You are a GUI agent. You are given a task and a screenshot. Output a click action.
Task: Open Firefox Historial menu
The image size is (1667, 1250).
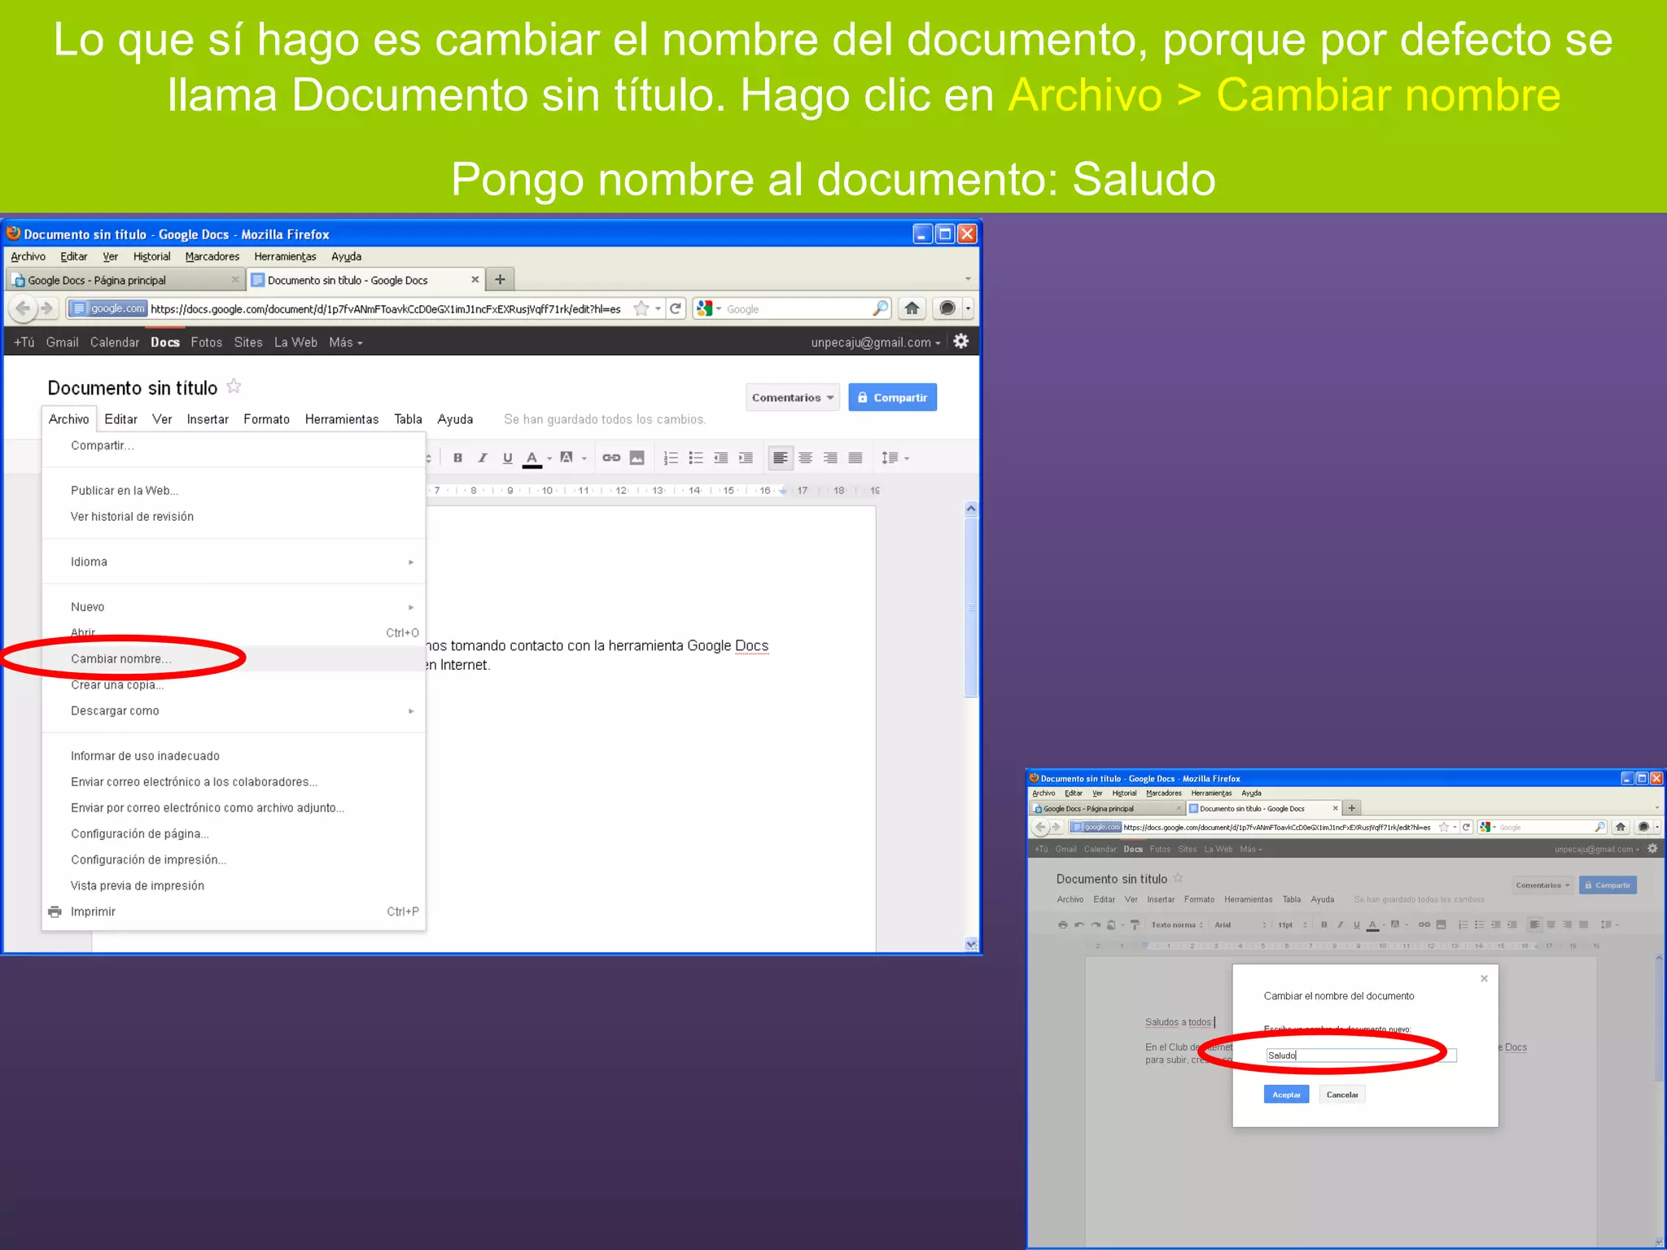tap(152, 256)
